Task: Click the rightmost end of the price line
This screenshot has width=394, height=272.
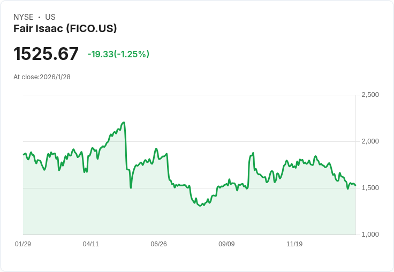Action: point(355,185)
